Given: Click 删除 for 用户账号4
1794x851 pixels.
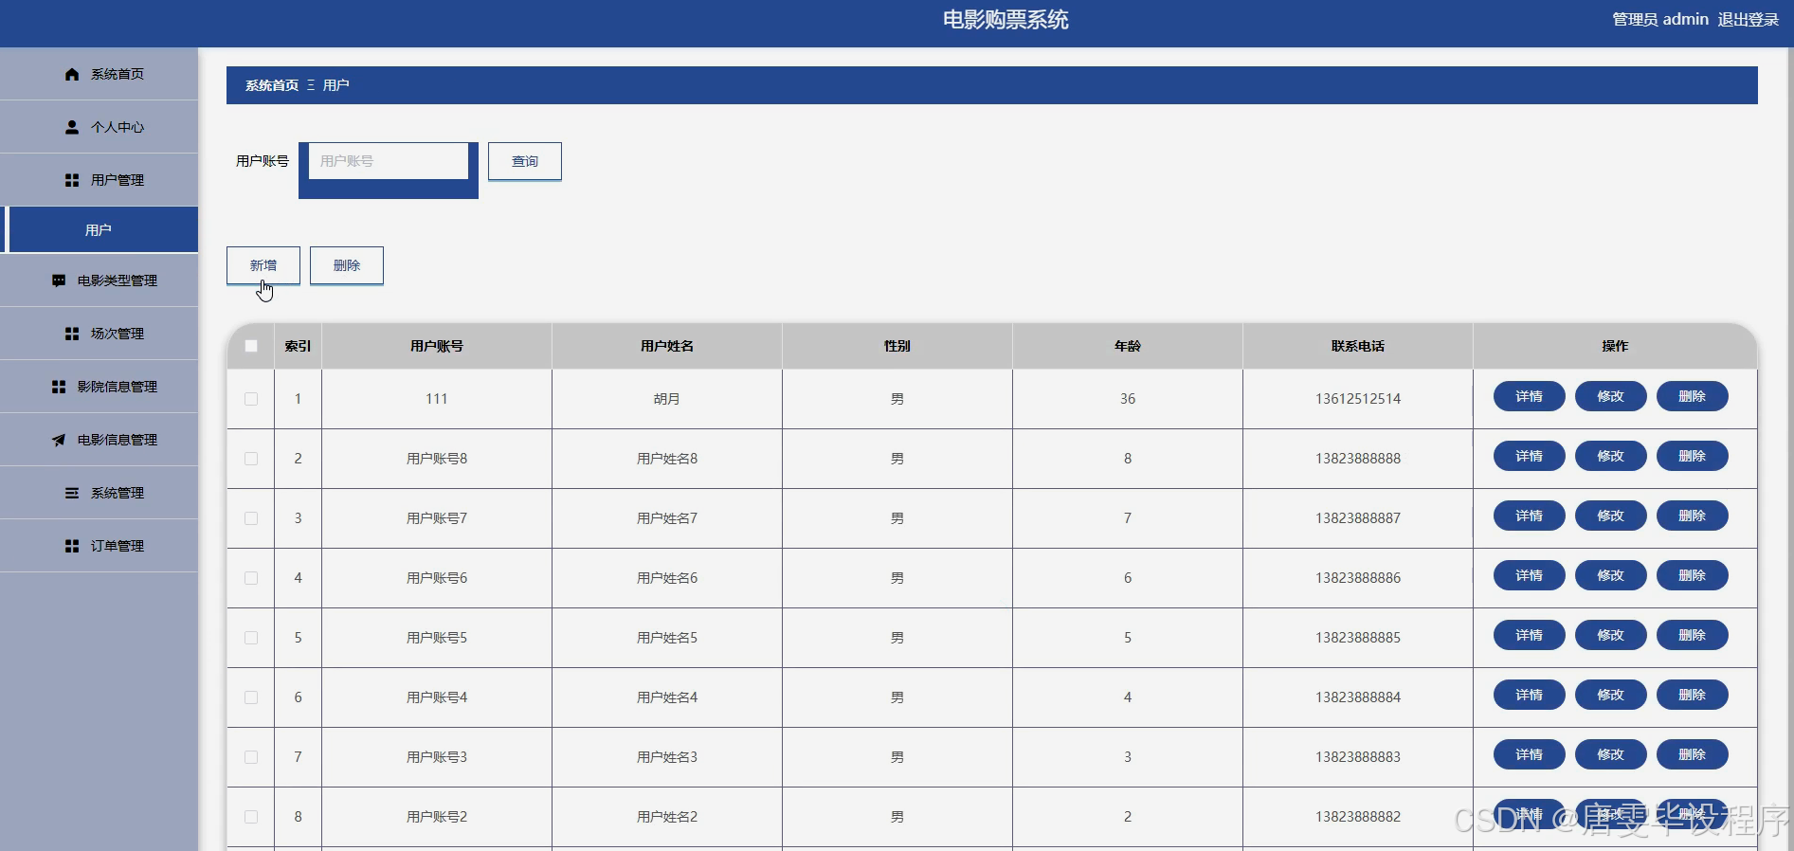Looking at the screenshot, I should [x=1693, y=695].
